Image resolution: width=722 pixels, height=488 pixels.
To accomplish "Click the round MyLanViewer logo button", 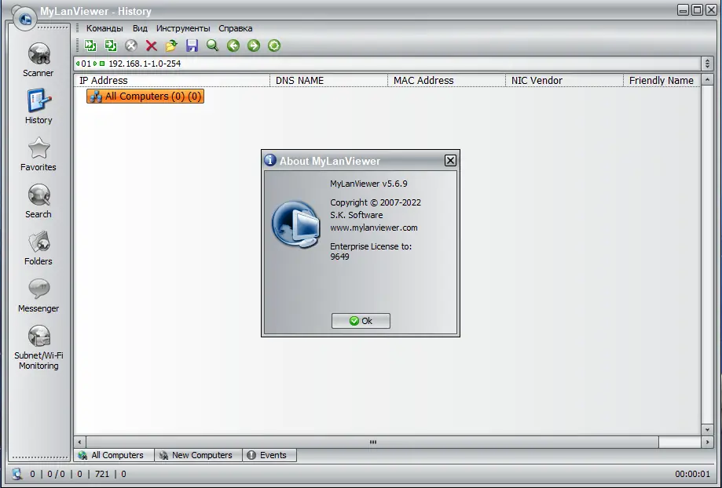I will click(25, 19).
